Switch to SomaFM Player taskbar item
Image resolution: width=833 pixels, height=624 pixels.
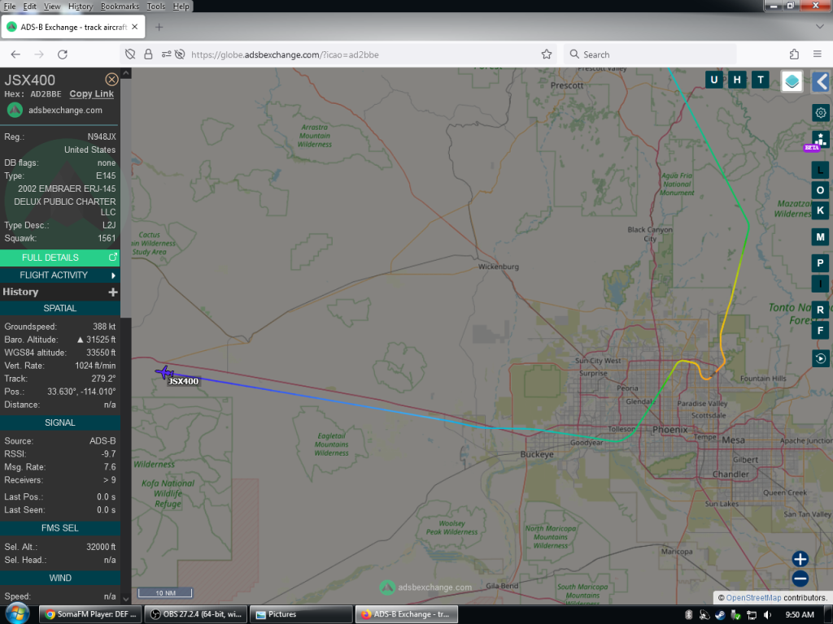(x=89, y=614)
